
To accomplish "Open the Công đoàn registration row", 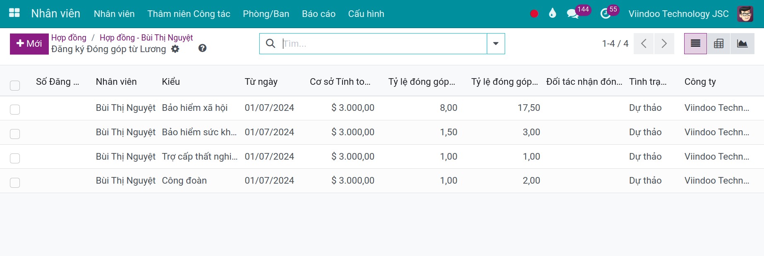I will 382,181.
